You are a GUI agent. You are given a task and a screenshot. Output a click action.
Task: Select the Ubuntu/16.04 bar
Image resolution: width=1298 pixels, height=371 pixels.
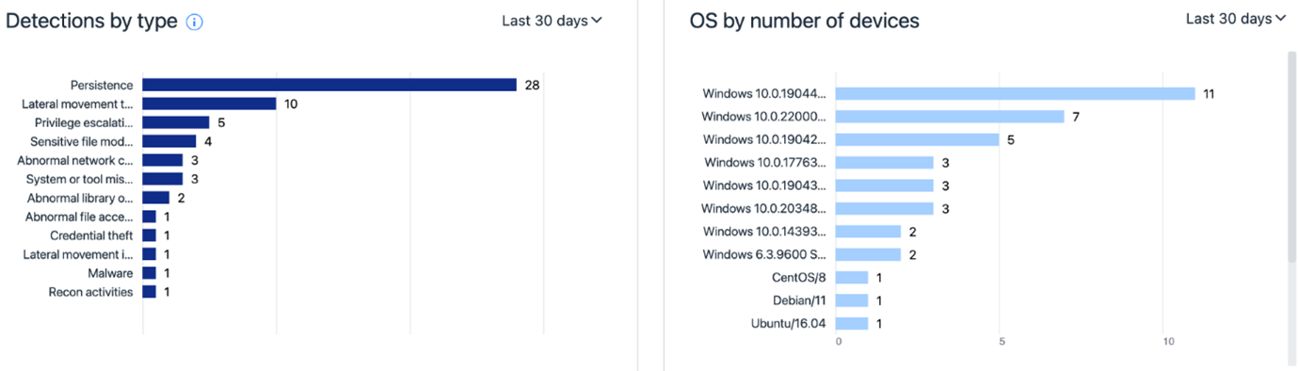point(852,323)
